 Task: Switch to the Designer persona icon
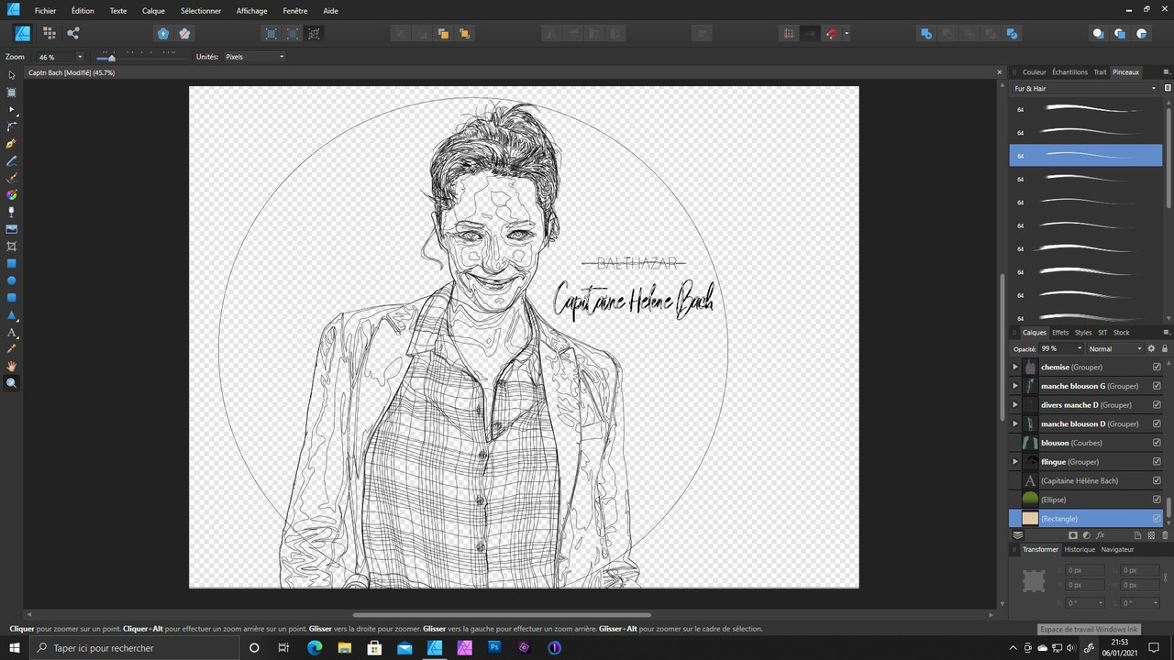[23, 33]
